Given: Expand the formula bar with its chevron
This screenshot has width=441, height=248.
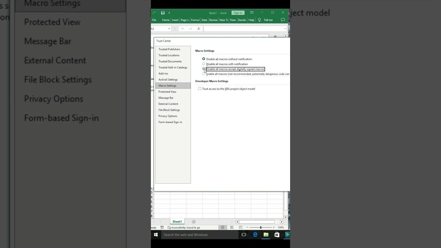Looking at the screenshot, I should click(285, 29).
